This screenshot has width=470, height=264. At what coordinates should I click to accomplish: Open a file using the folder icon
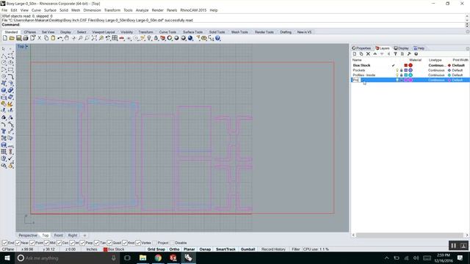point(12,38)
